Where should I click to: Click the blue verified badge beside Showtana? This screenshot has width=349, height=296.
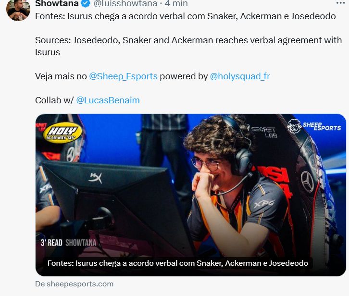point(86,3)
